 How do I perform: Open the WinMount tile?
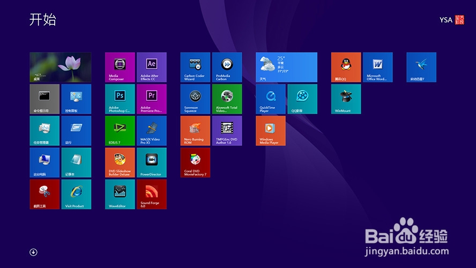pyautogui.click(x=346, y=99)
